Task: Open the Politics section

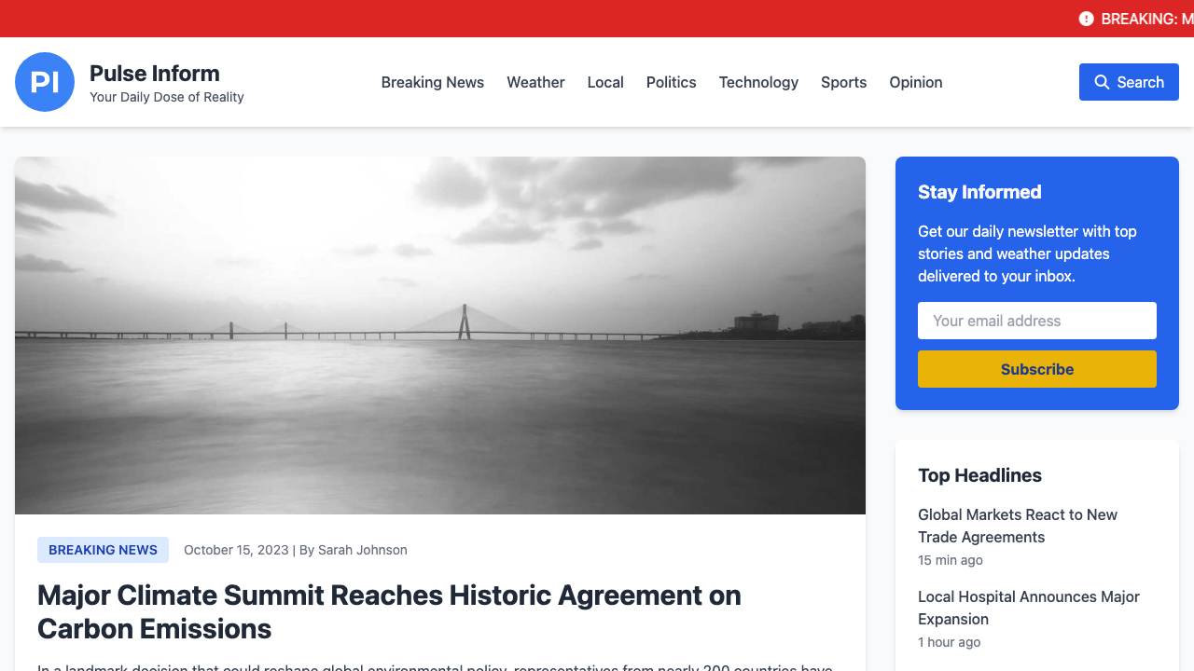Action: [x=671, y=82]
